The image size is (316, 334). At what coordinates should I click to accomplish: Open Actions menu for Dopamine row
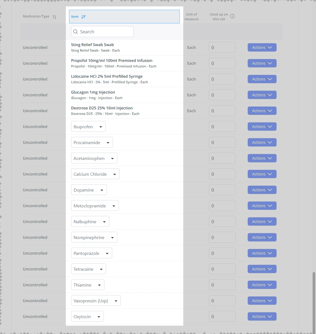pyautogui.click(x=262, y=190)
